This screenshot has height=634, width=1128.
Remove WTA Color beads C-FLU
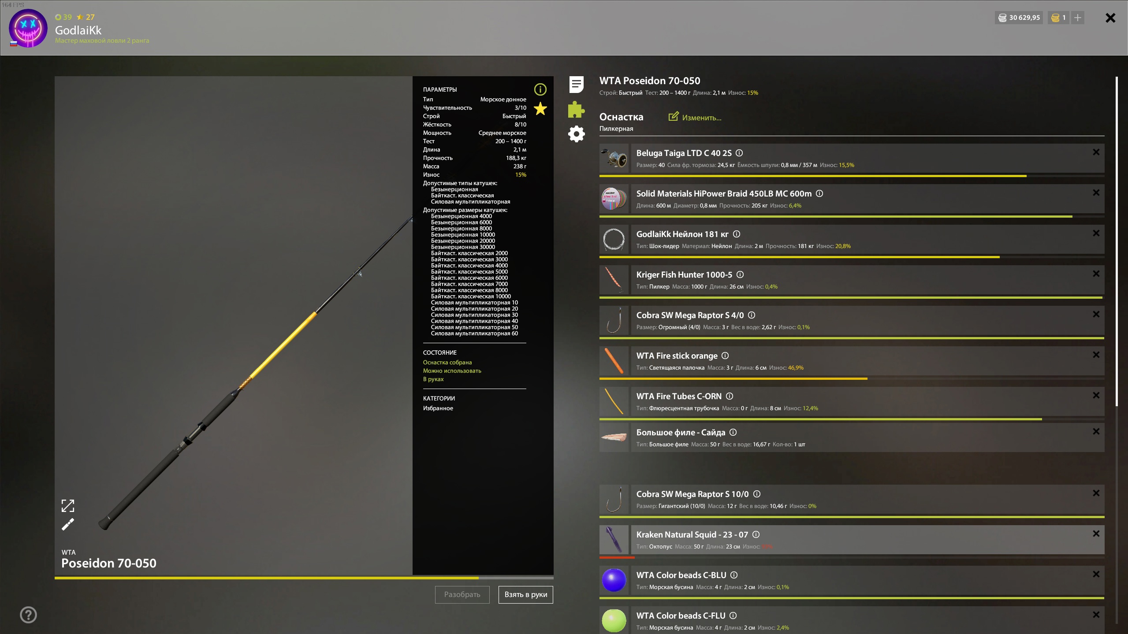coord(1096,615)
